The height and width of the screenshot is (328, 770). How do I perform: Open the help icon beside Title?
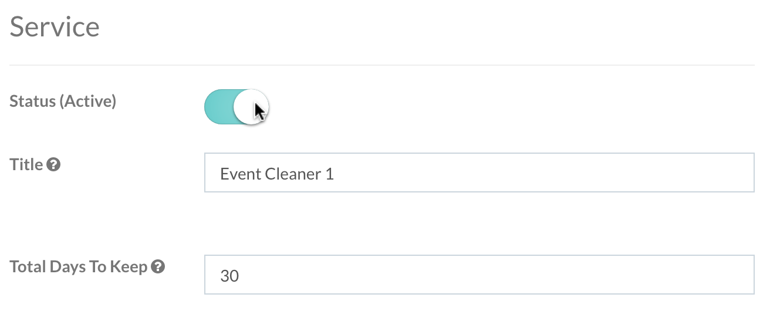[x=53, y=165]
